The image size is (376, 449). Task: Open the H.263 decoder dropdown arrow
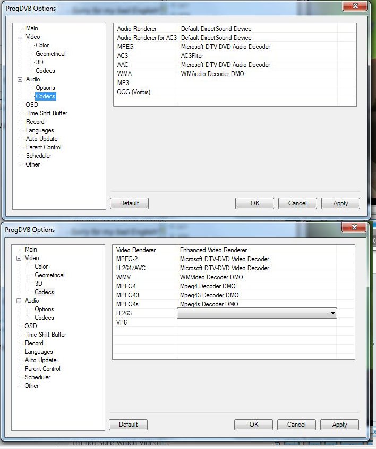click(x=332, y=313)
